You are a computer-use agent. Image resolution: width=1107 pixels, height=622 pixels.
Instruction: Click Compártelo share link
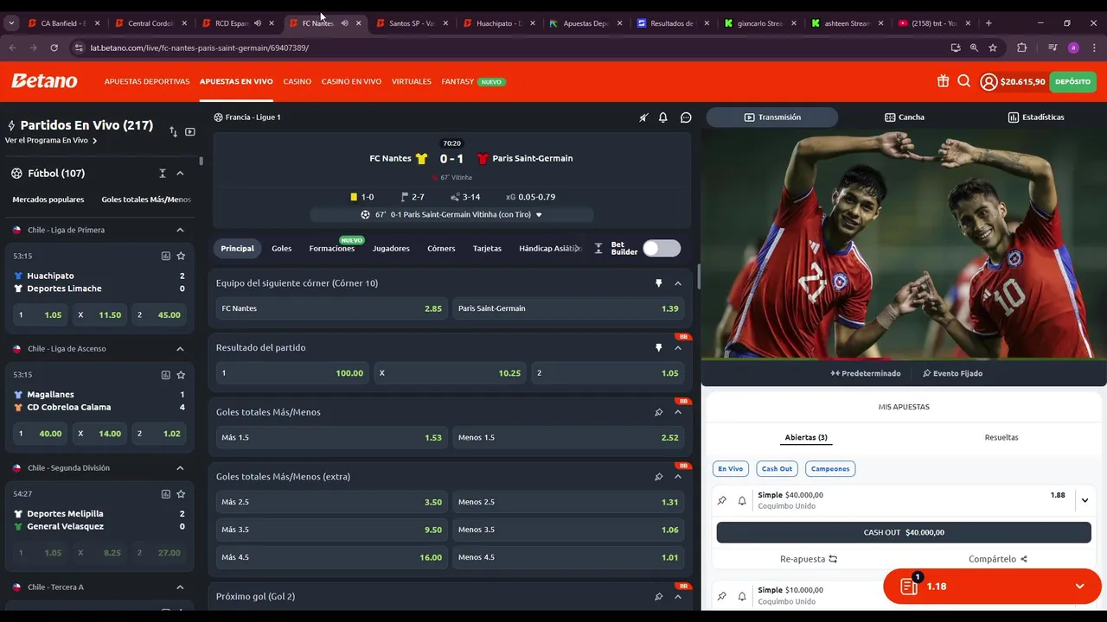click(x=998, y=559)
